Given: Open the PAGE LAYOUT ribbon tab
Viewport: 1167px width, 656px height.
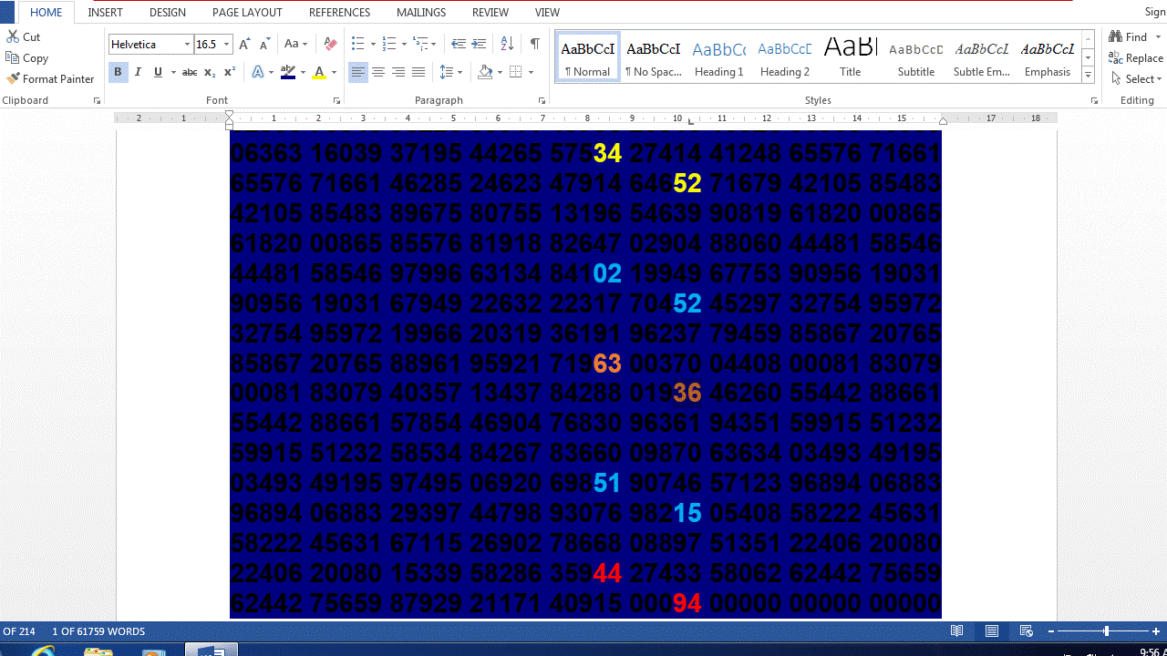Looking at the screenshot, I should pos(247,13).
